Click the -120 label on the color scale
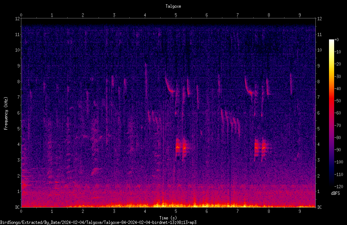 click(x=339, y=186)
